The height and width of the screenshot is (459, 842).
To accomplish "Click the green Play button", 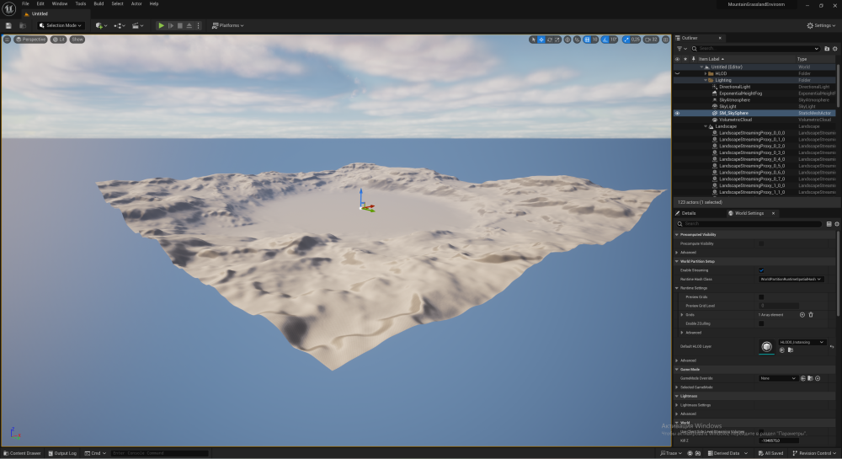I will [x=161, y=25].
